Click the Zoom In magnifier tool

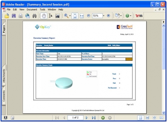66,16
